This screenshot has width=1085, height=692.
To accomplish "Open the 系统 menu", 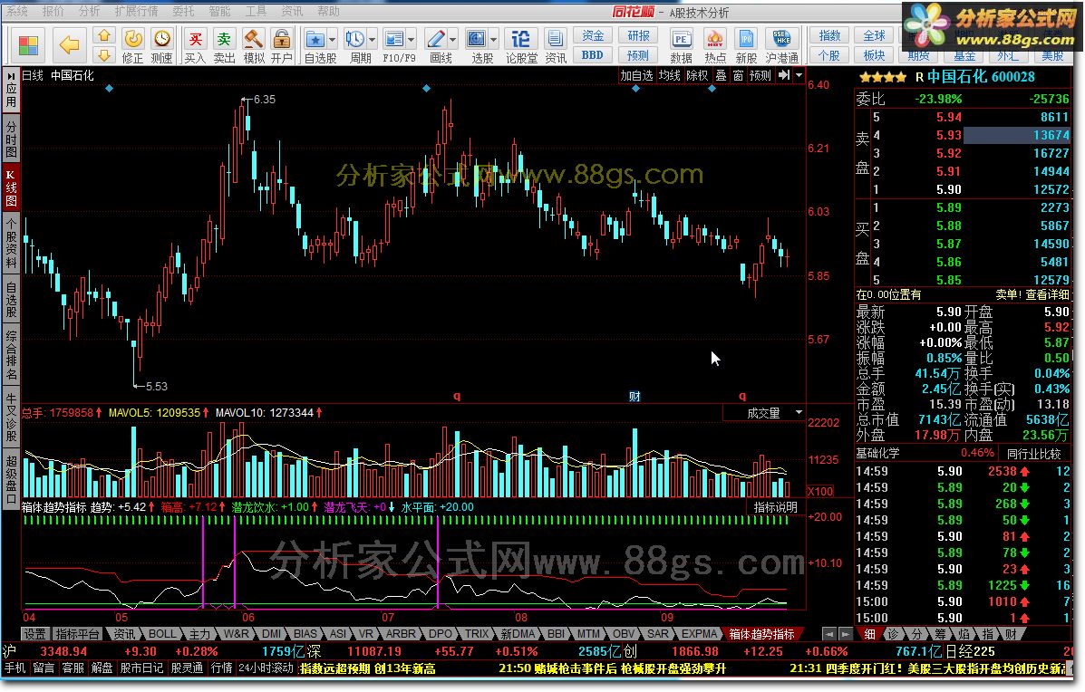I will tap(17, 11).
